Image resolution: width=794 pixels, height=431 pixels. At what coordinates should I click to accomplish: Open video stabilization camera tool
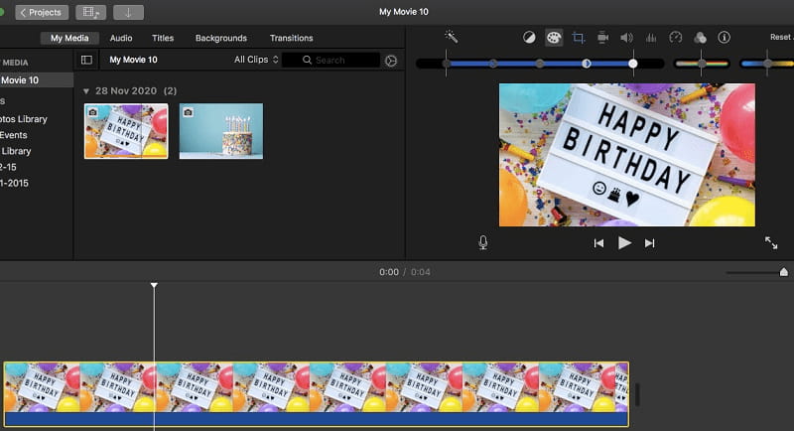click(x=602, y=38)
